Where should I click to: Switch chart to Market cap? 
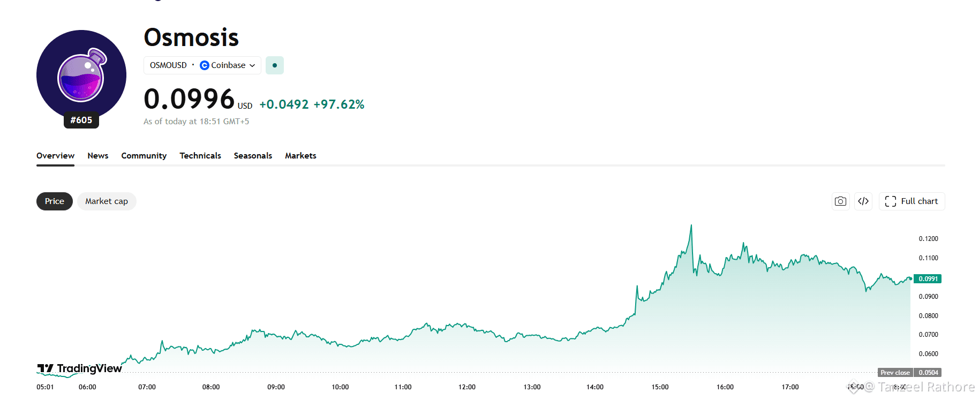click(107, 201)
